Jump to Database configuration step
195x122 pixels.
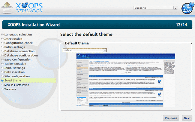pos(21,56)
